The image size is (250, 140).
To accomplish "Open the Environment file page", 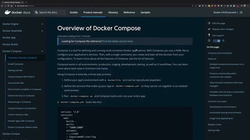I will [16, 83].
